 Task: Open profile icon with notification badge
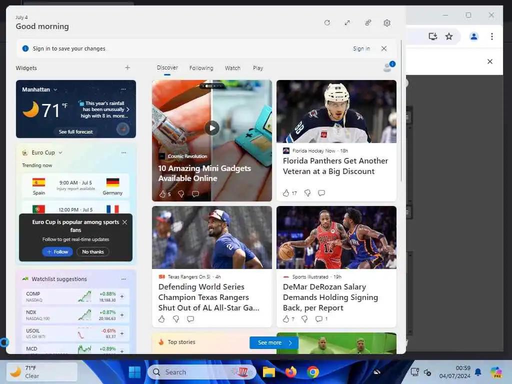pos(388,66)
